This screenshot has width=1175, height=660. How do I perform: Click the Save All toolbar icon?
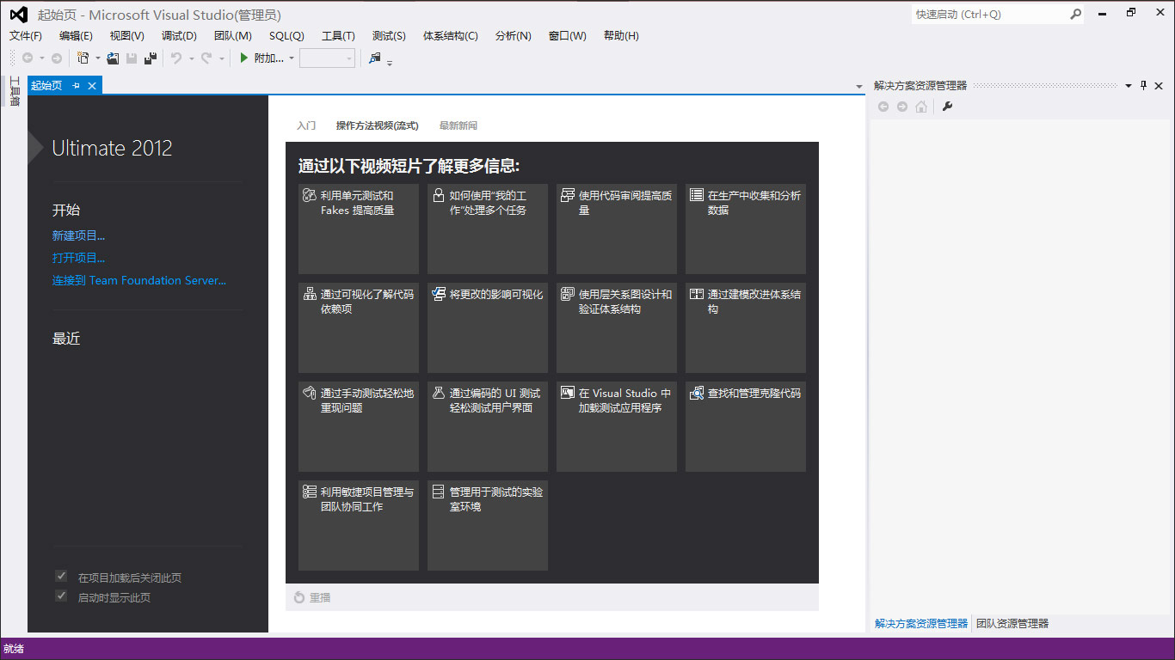tap(151, 58)
